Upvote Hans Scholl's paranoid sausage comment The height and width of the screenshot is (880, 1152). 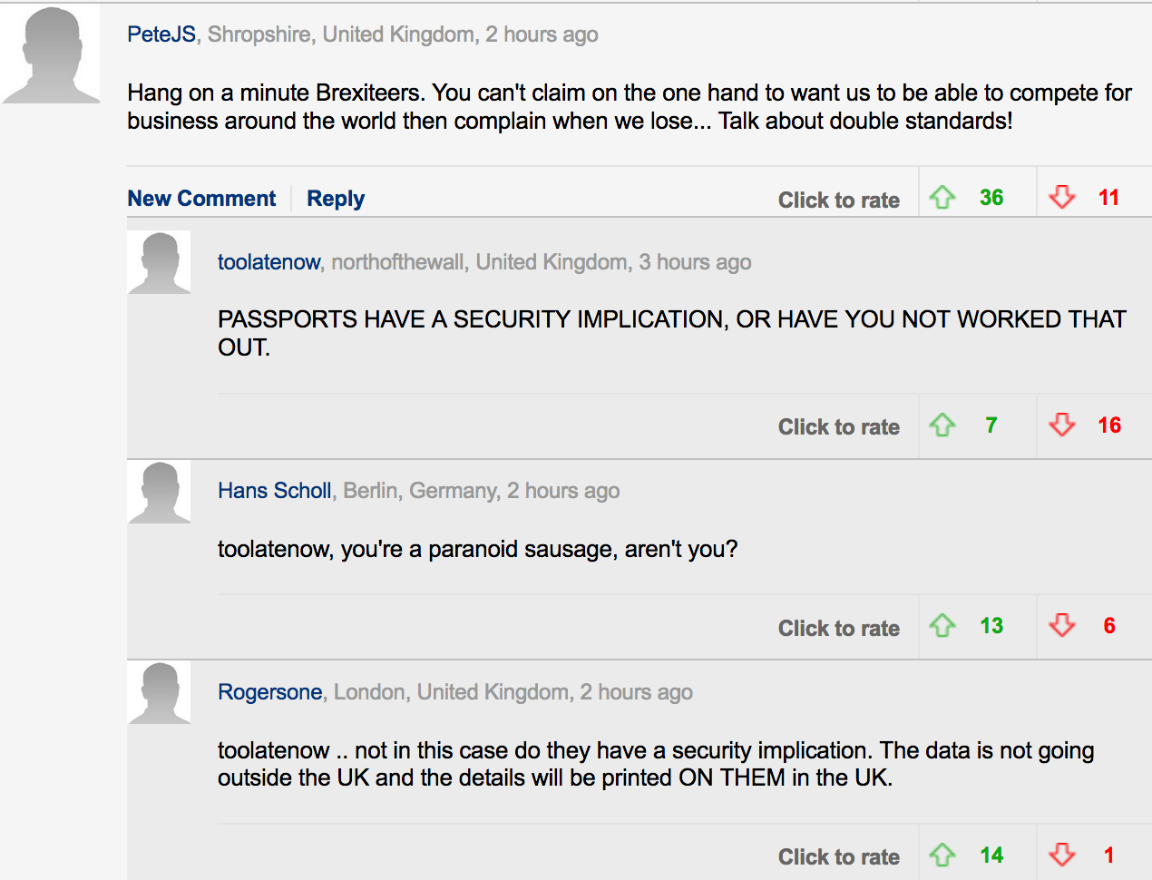coord(942,625)
